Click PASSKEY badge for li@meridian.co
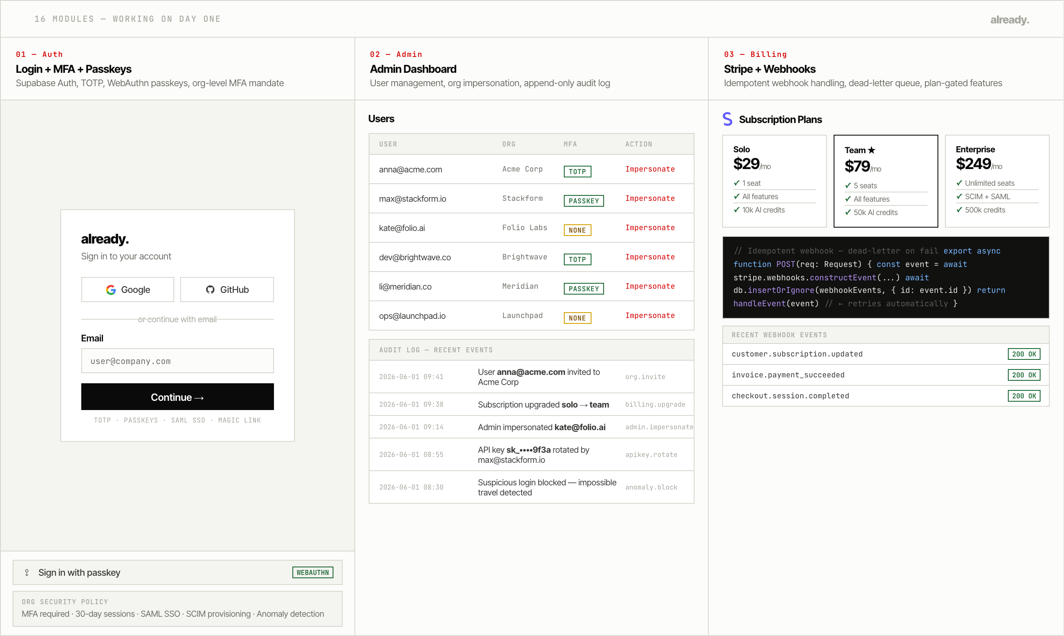The height and width of the screenshot is (636, 1064). pyautogui.click(x=584, y=288)
